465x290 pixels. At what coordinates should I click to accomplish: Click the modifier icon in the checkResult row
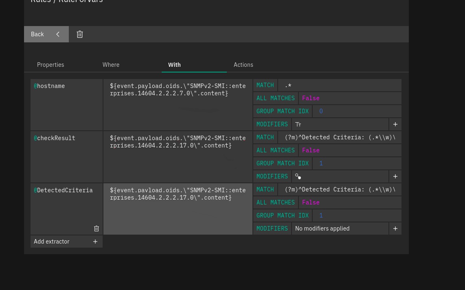[298, 176]
